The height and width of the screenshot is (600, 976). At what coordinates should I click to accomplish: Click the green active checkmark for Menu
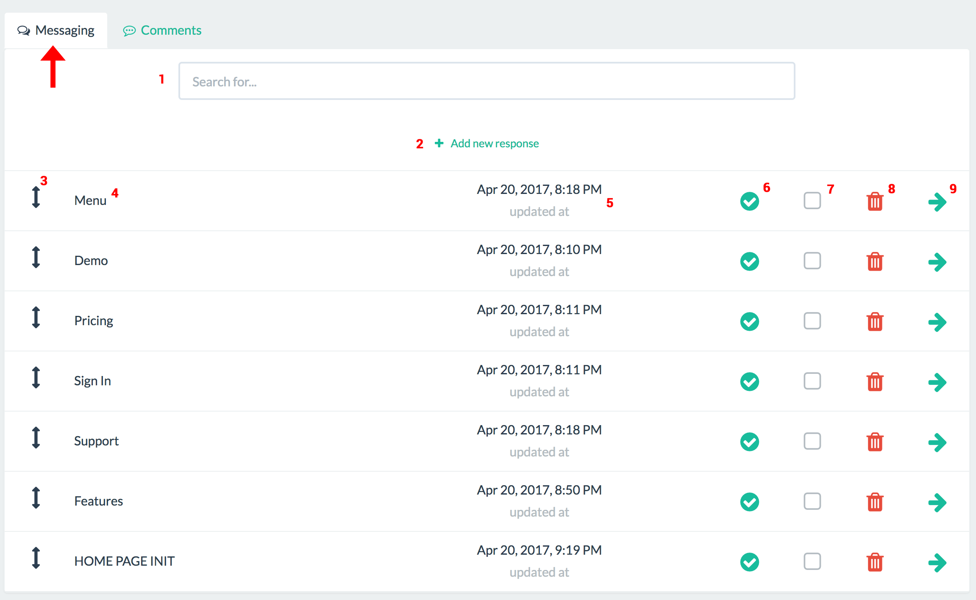point(749,202)
